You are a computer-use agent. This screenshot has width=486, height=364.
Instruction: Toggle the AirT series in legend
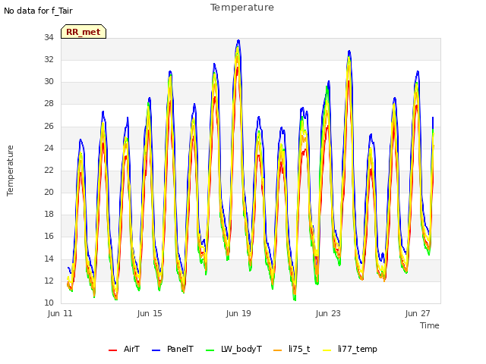click(x=124, y=350)
